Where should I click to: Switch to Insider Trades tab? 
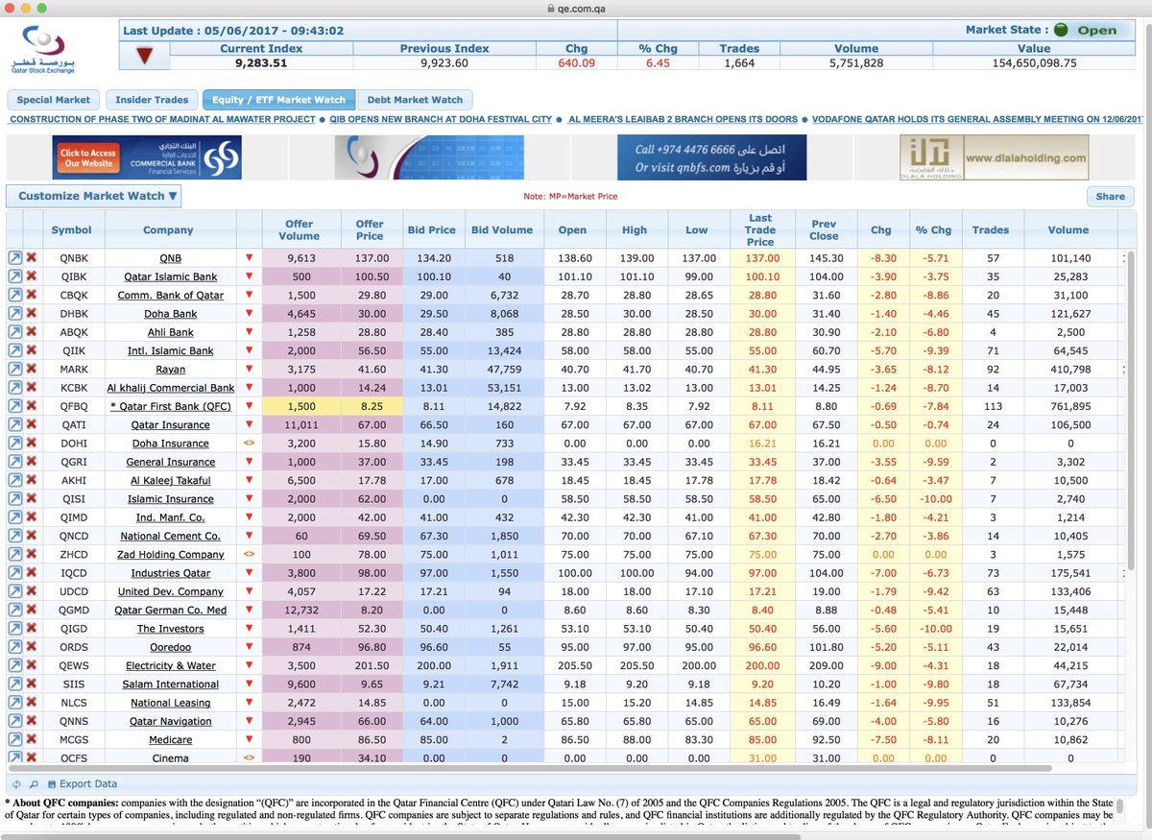pos(152,100)
